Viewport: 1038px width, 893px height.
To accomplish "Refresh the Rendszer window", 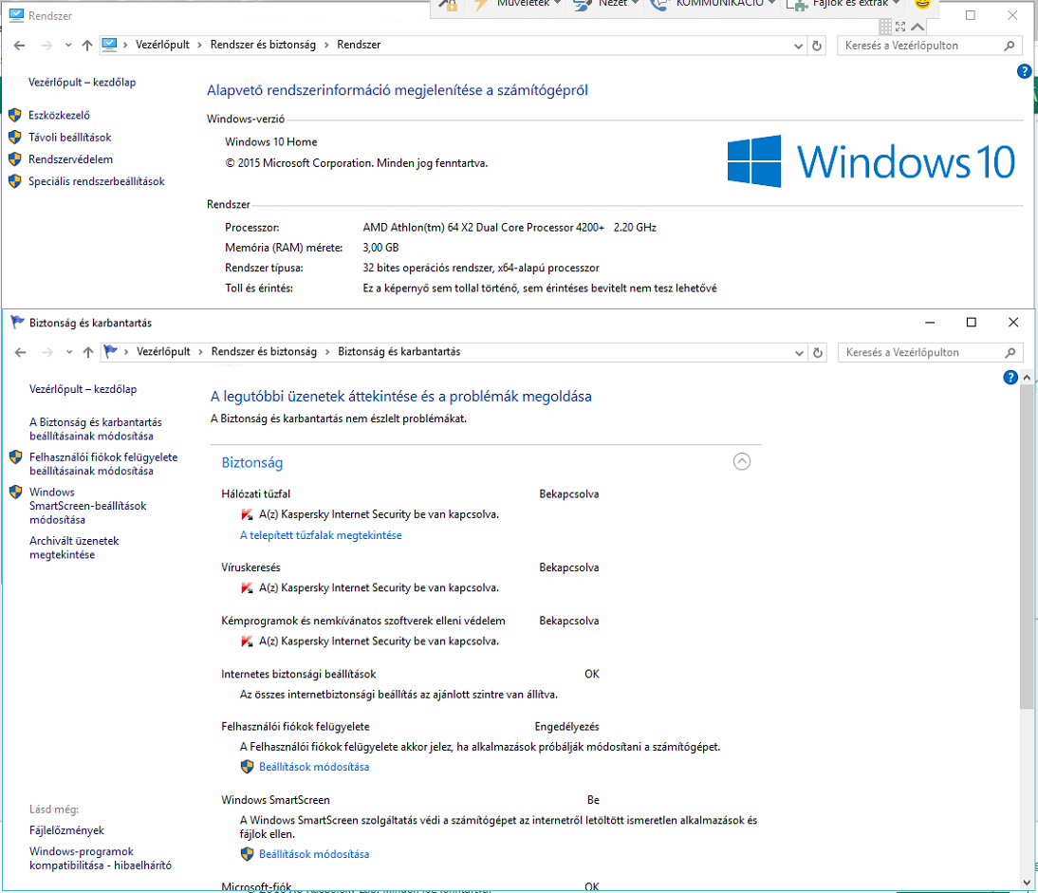I will (817, 46).
